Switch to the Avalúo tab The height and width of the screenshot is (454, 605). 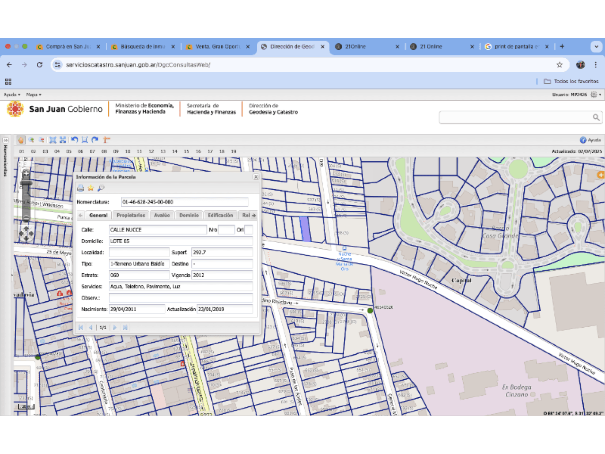click(x=162, y=215)
